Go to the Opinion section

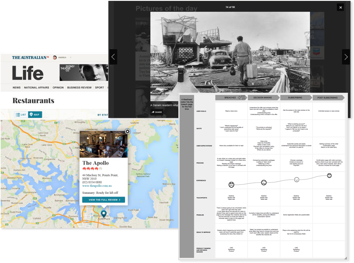(x=58, y=88)
